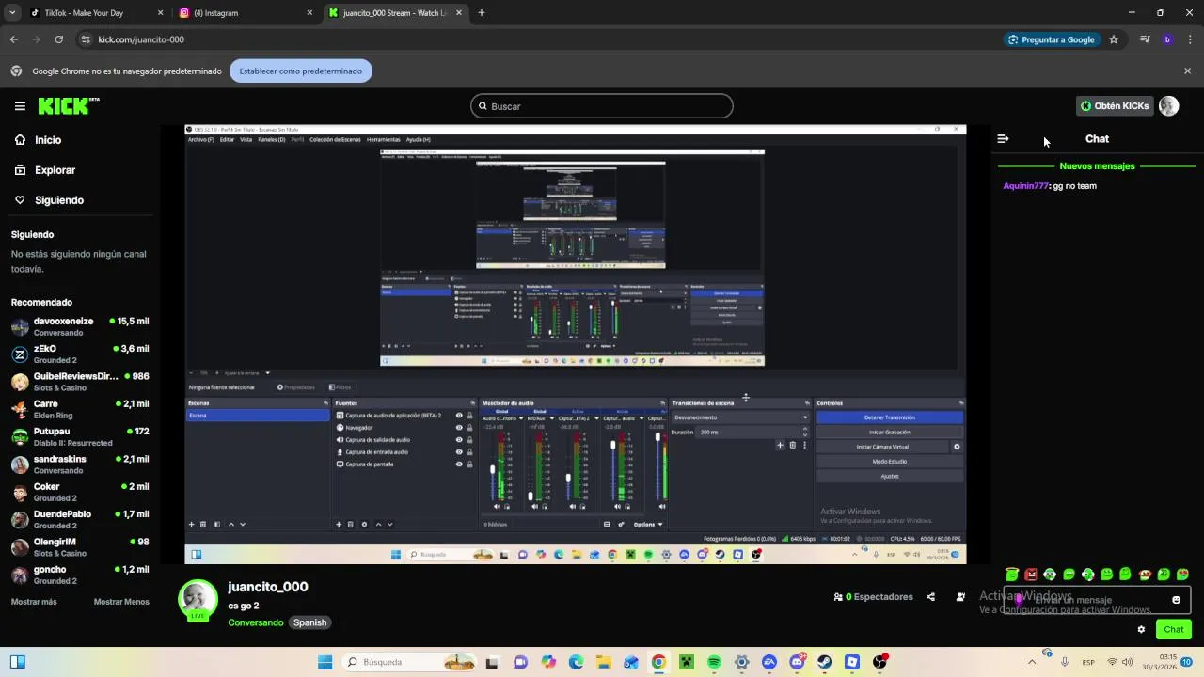The width and height of the screenshot is (1204, 677).
Task: Open a new tab with the plus icon
Action: click(481, 13)
